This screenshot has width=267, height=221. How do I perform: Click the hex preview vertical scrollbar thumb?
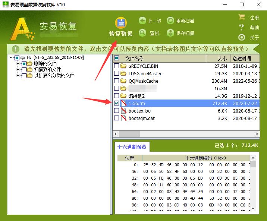(253, 164)
